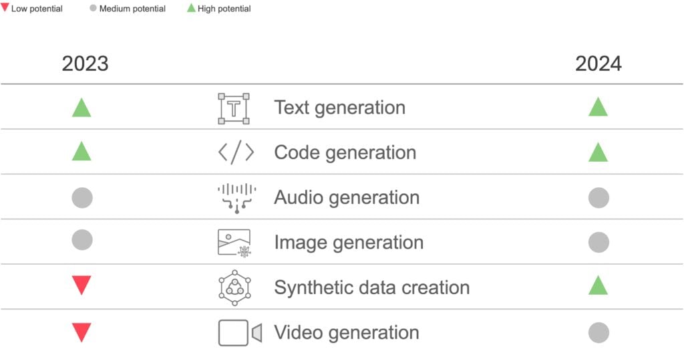Click the Image generation row label
The image size is (684, 355).
[349, 243]
